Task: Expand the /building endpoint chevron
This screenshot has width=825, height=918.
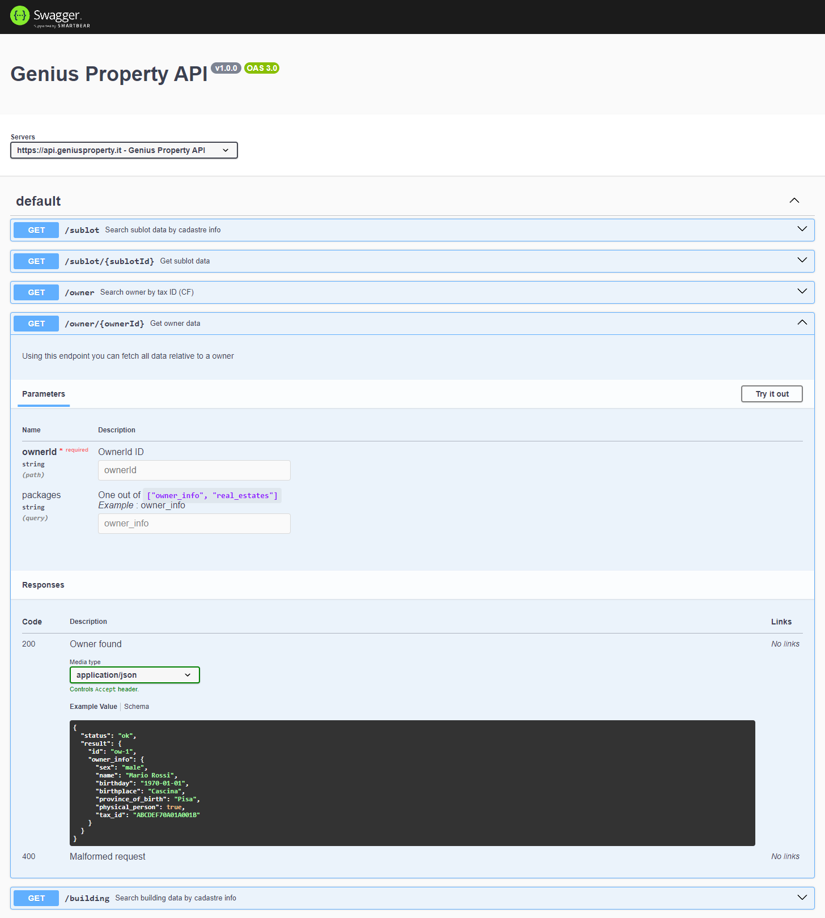Action: [x=802, y=898]
